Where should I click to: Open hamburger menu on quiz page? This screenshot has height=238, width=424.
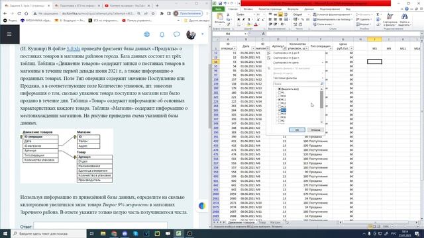[9, 34]
